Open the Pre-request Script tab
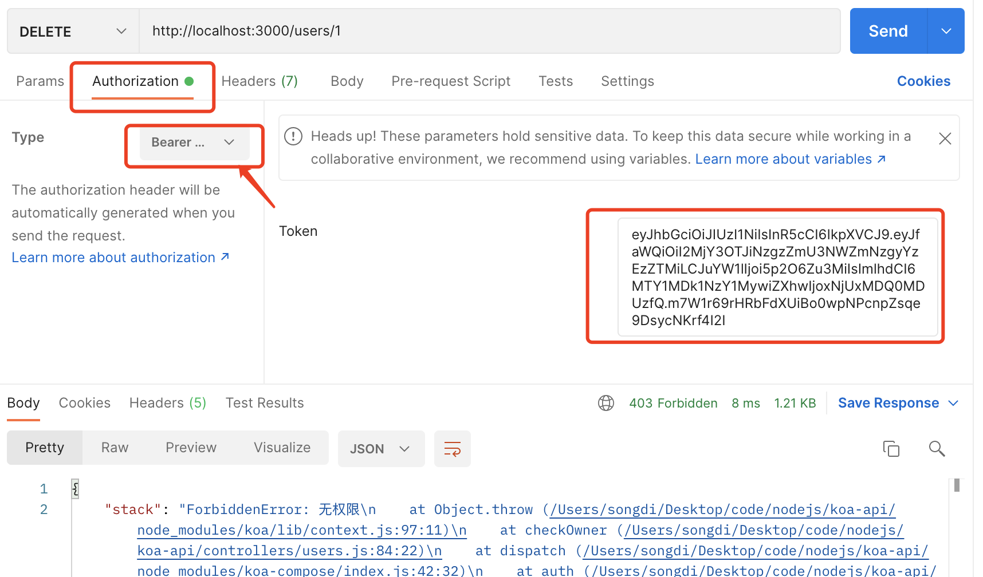The width and height of the screenshot is (983, 577). [x=450, y=81]
